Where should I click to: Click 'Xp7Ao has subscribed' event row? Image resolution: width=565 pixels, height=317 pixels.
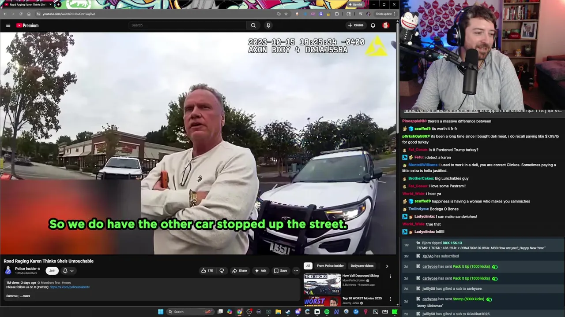pos(482,256)
